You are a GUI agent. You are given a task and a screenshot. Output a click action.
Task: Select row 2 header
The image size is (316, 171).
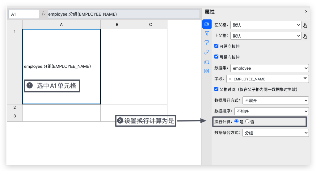coord(15,108)
